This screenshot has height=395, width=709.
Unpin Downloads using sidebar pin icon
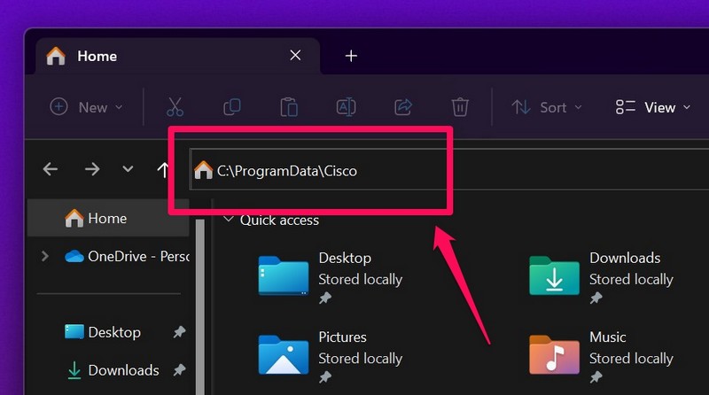[x=180, y=370]
